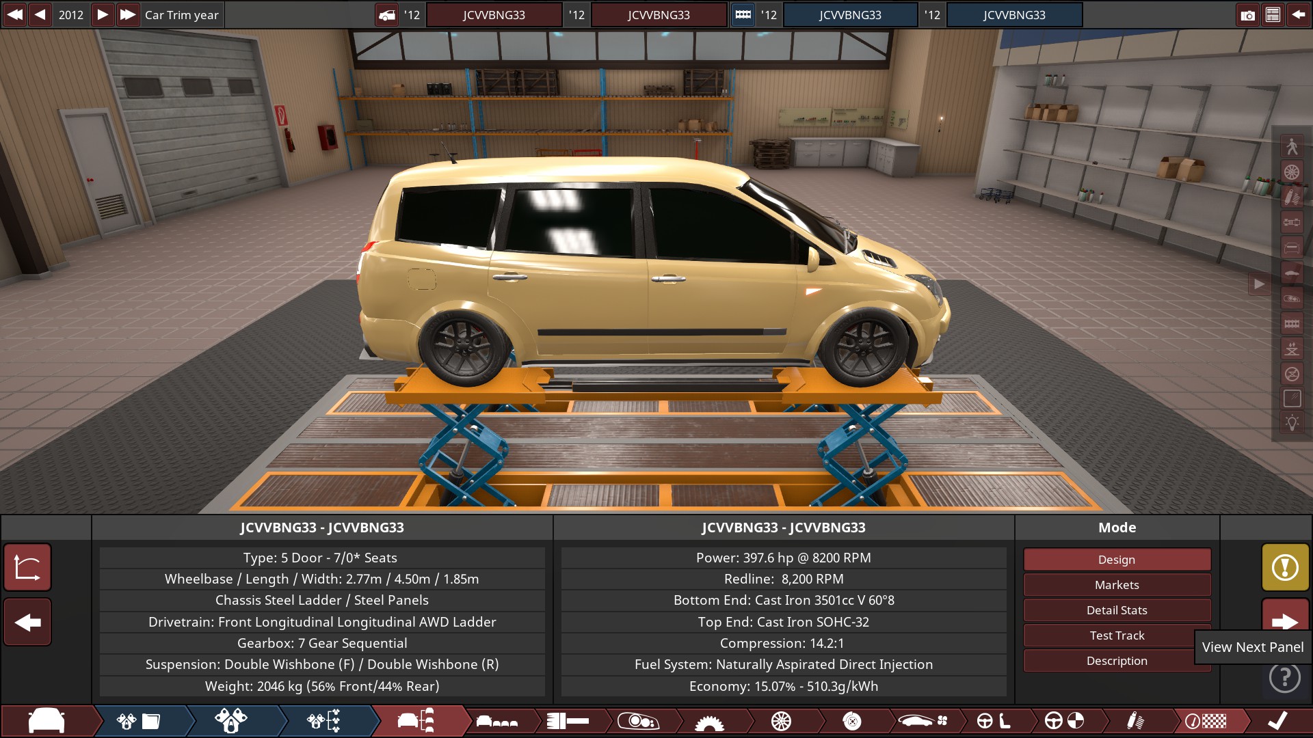Toggle the walking person view icon
This screenshot has height=738, width=1313.
1292,146
